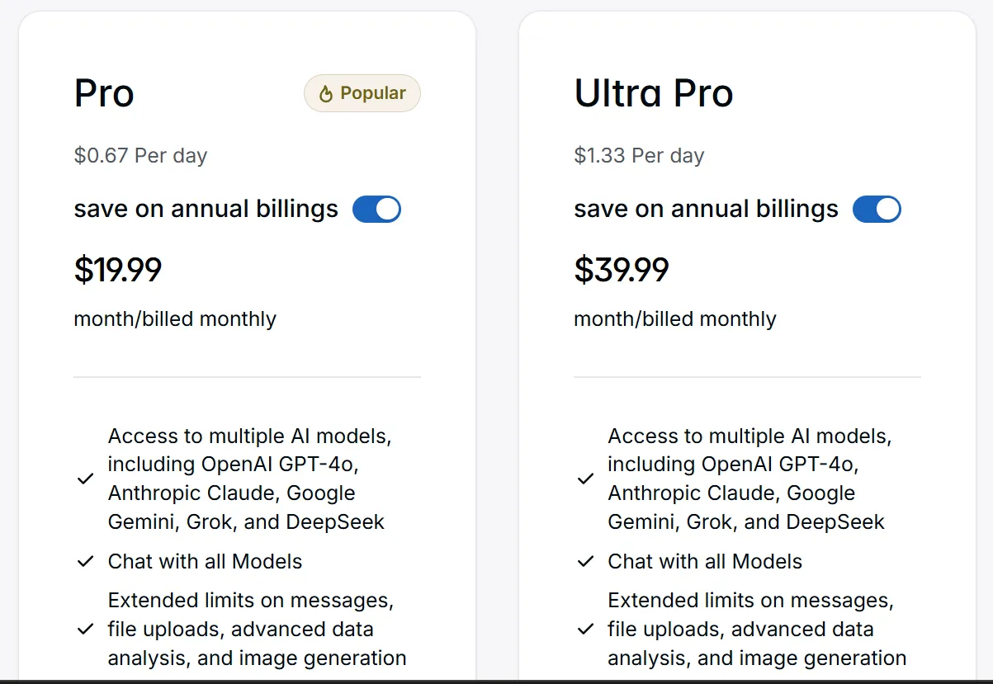Click checkmark next to Ultra Pro's Chat with all Models
This screenshot has height=684, width=993.
585,562
